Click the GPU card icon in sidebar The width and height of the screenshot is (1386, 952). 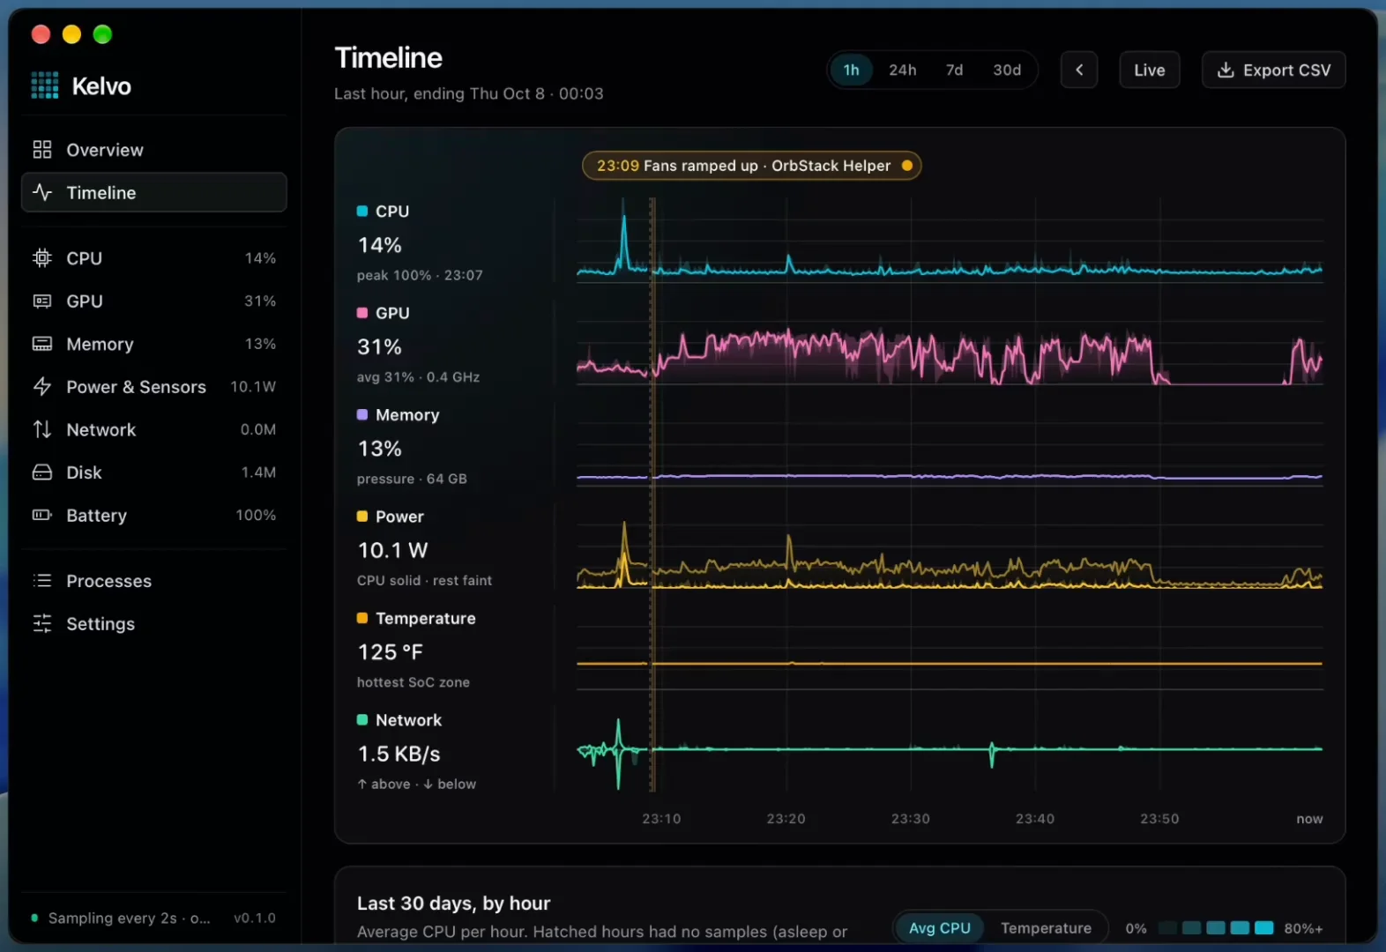(x=42, y=301)
